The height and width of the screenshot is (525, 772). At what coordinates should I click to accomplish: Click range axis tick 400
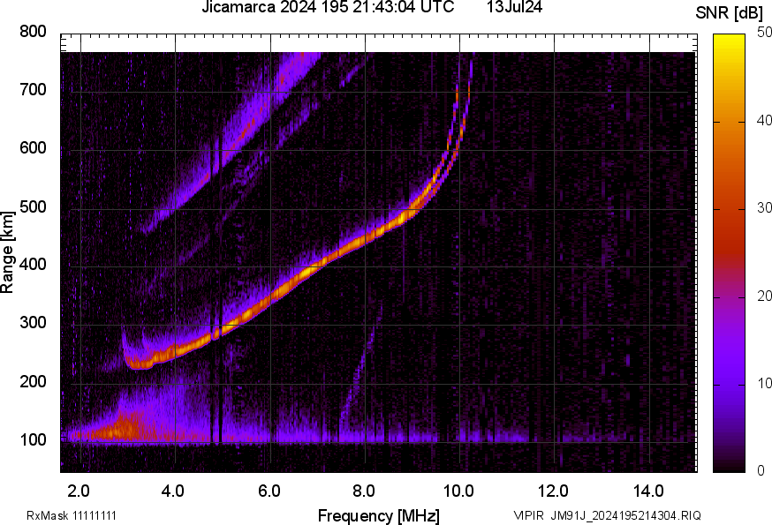pyautogui.click(x=33, y=264)
